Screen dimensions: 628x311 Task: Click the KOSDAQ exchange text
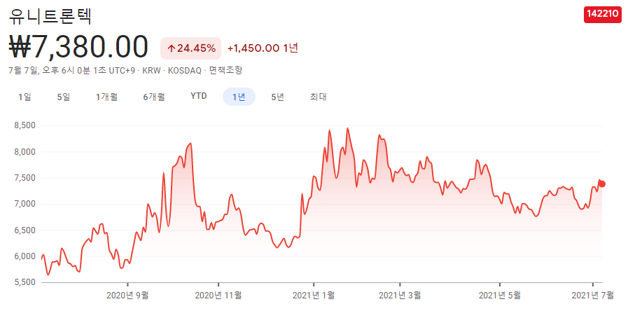click(184, 71)
